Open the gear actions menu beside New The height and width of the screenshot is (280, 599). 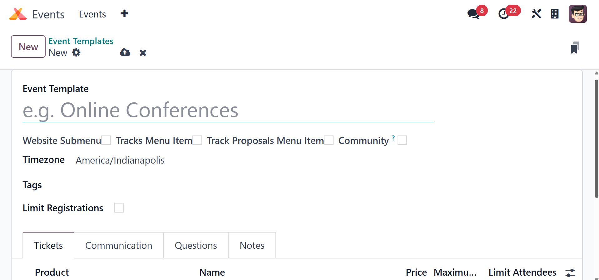[76, 52]
